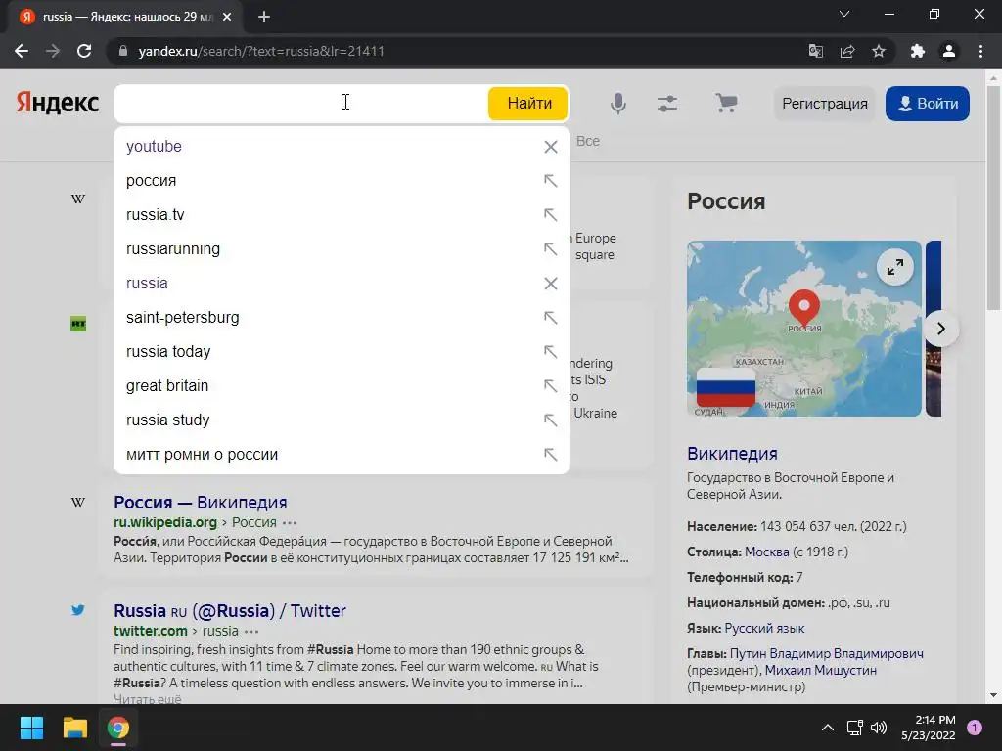Remove 'russia' from search history
This screenshot has height=751, width=1002.
[551, 284]
